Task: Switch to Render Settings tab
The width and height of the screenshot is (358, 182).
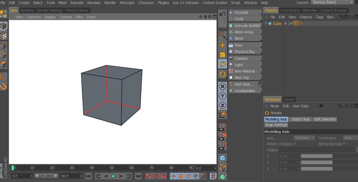Action: [50, 10]
